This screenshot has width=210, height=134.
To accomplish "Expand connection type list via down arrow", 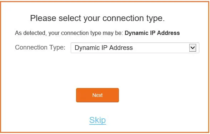I will (x=192, y=48).
